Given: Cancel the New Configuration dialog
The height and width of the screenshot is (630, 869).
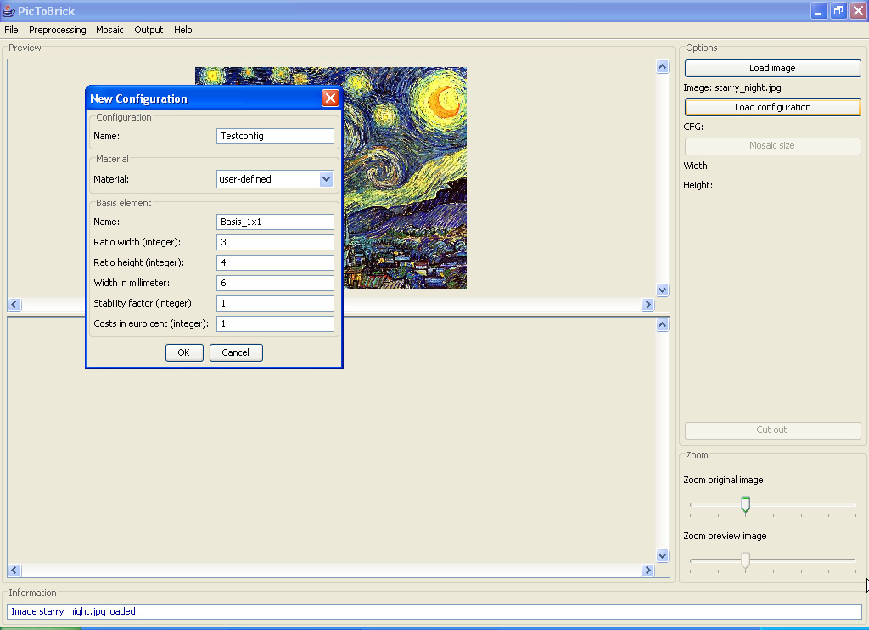Looking at the screenshot, I should point(236,352).
